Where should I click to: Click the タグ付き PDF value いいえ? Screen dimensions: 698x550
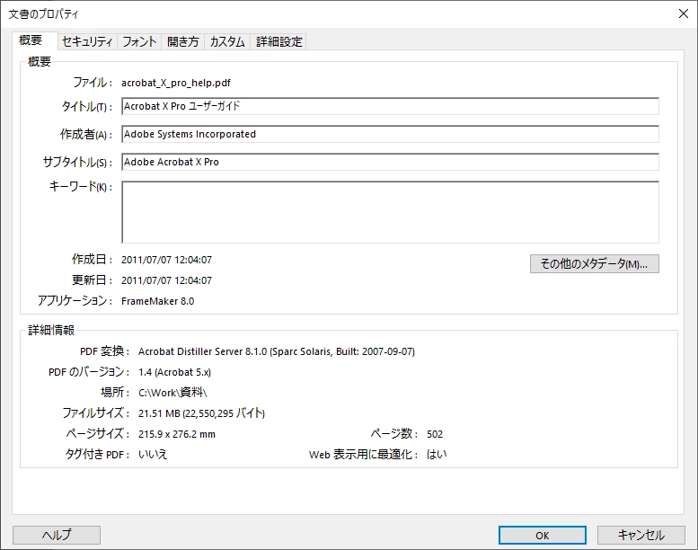[153, 454]
